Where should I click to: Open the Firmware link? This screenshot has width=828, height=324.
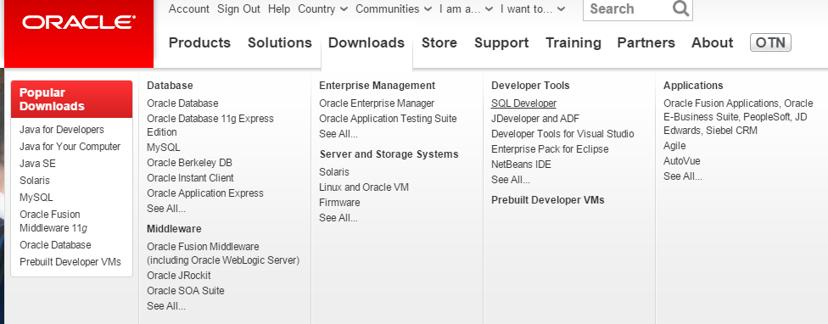[339, 203]
